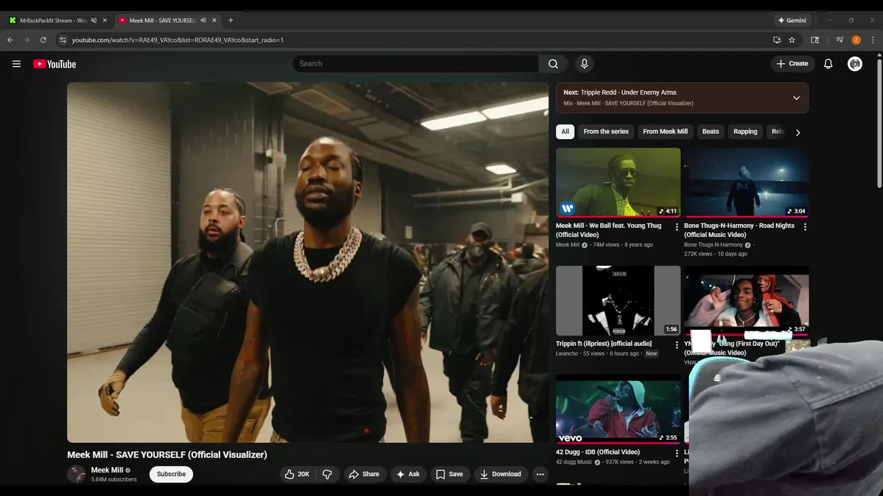Open Trippin ft (illpriest) title link

click(604, 344)
